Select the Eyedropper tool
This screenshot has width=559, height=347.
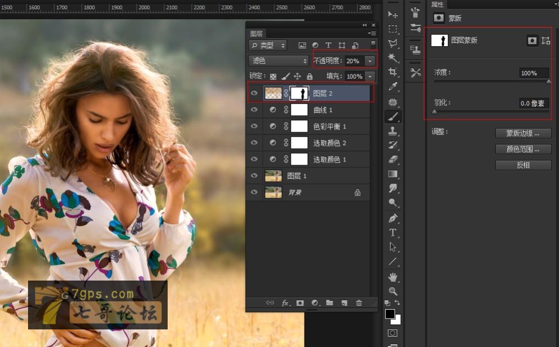[x=393, y=86]
